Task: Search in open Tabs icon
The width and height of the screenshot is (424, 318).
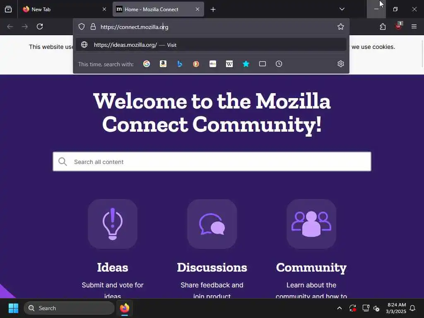Action: tap(262, 64)
